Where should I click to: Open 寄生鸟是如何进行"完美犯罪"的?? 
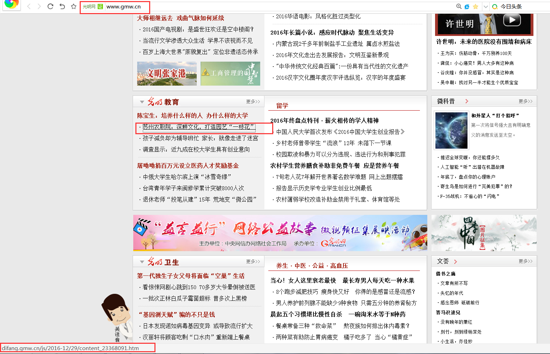pyautogui.click(x=476, y=186)
